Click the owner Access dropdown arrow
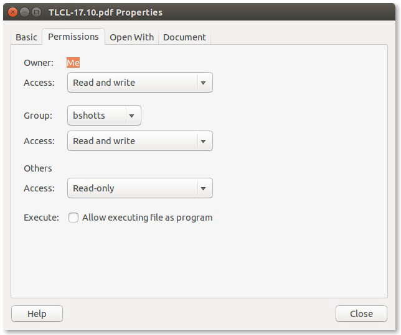Image resolution: width=401 pixels, height=335 pixels. [204, 83]
